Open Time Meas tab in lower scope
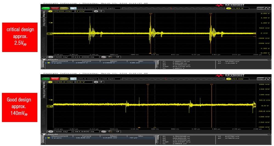Viewport: 274px width, 146px height. (x=44, y=85)
